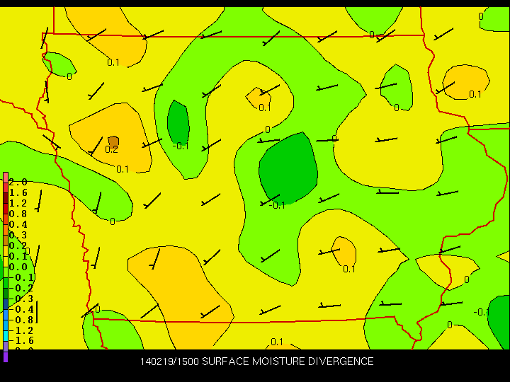Click the -1.2 legend value
Image resolution: width=510 pixels, height=382 pixels.
[x=21, y=330]
